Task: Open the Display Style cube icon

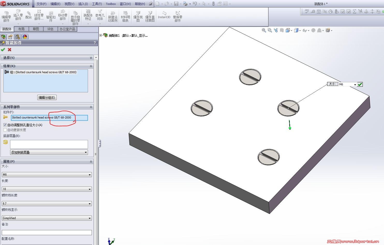Action: point(296,30)
